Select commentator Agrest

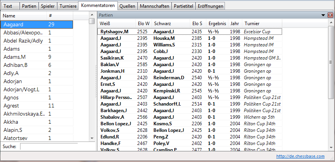(37, 106)
